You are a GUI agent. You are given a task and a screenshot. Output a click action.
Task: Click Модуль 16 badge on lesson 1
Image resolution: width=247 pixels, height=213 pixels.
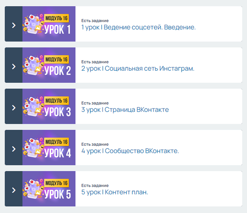pos(56,18)
